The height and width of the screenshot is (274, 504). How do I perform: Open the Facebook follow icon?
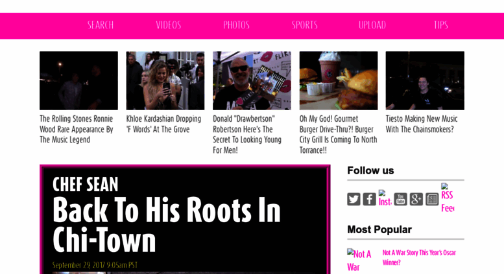click(369, 200)
